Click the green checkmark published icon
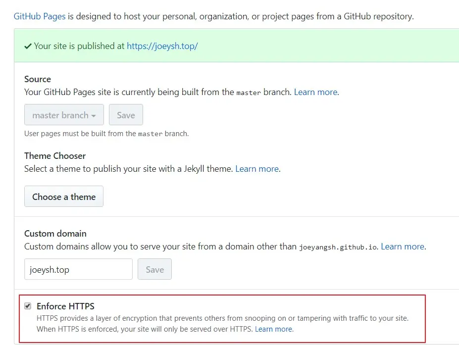Screen dimensions: 459x345 click(x=28, y=46)
